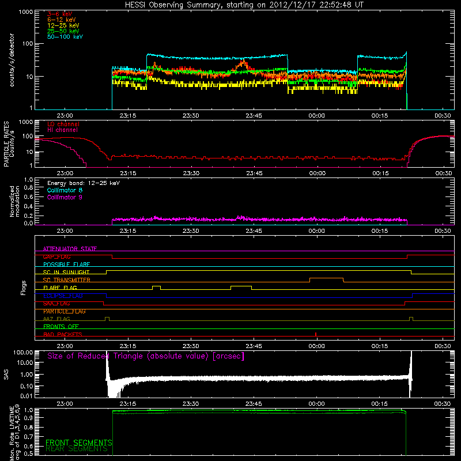
Task: Select the Collimator 9 legend entry
Action: point(65,197)
